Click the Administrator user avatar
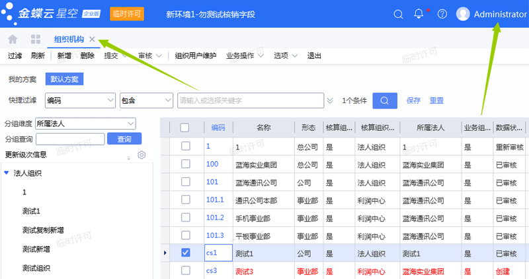 [463, 14]
